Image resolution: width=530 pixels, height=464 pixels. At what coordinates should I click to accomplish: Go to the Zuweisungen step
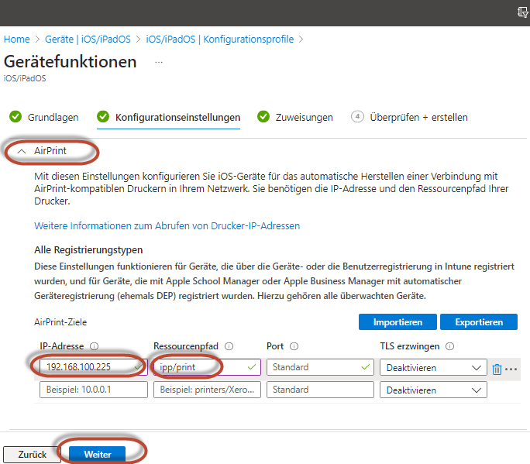[x=295, y=118]
